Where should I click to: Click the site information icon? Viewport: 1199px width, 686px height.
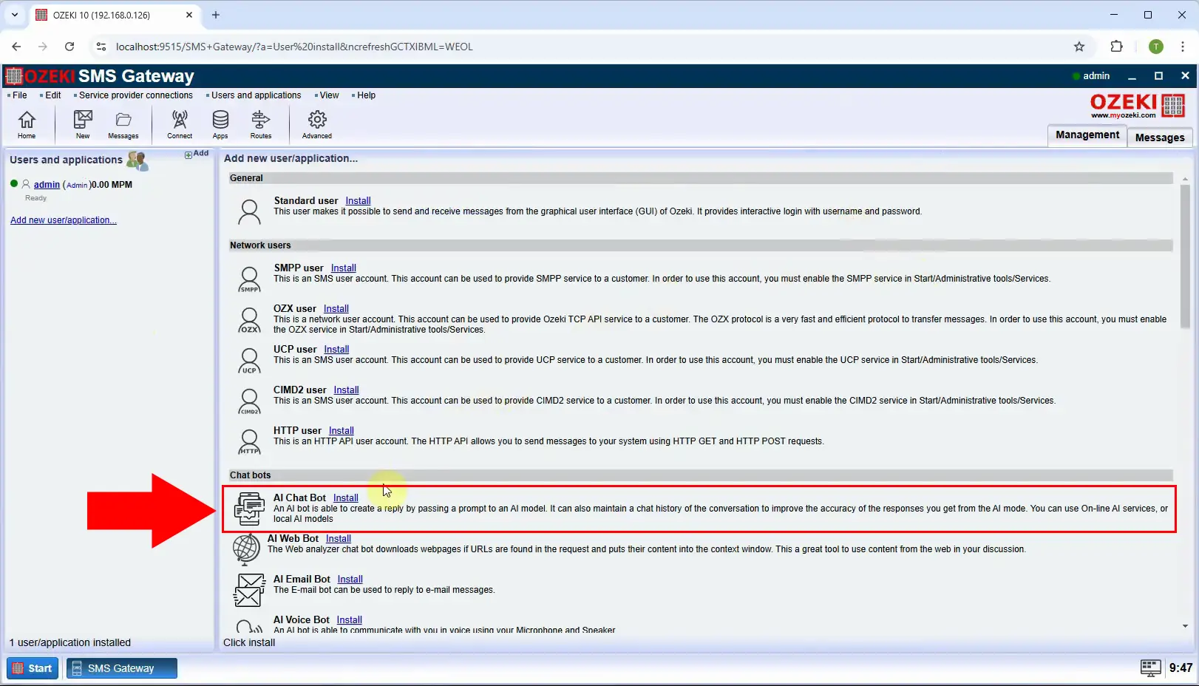tap(101, 47)
